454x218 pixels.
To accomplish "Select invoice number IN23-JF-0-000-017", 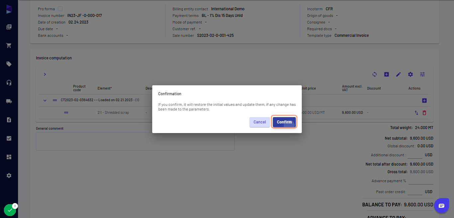I will pyautogui.click(x=84, y=16).
